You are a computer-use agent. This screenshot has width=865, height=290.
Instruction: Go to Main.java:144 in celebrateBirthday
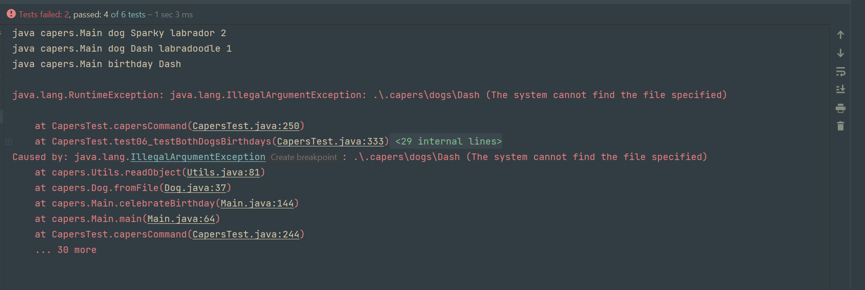257,203
